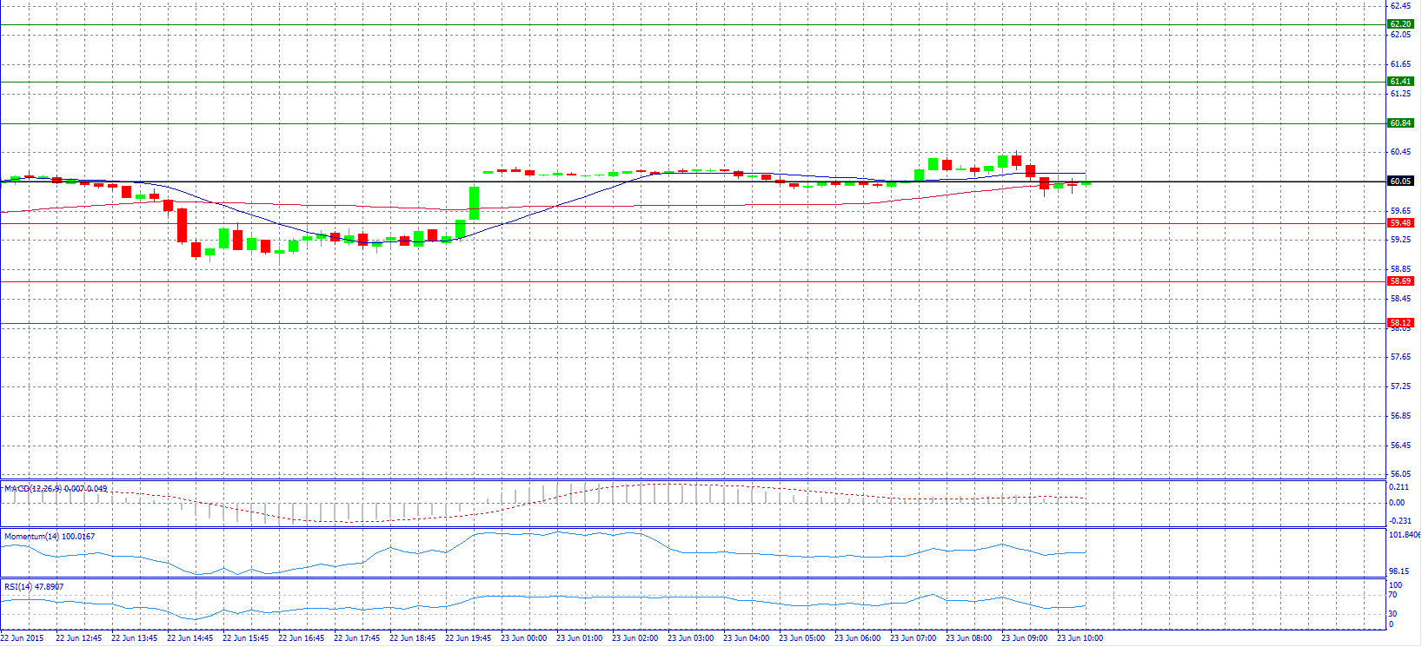Image resolution: width=1422 pixels, height=647 pixels.
Task: Click the 98.15 Momentum scale value
Action: 1399,571
